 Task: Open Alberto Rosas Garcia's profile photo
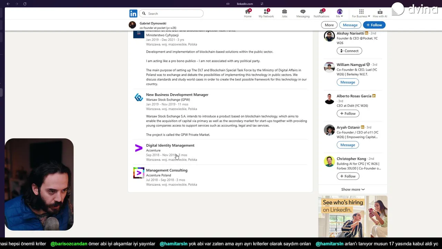[329, 99]
